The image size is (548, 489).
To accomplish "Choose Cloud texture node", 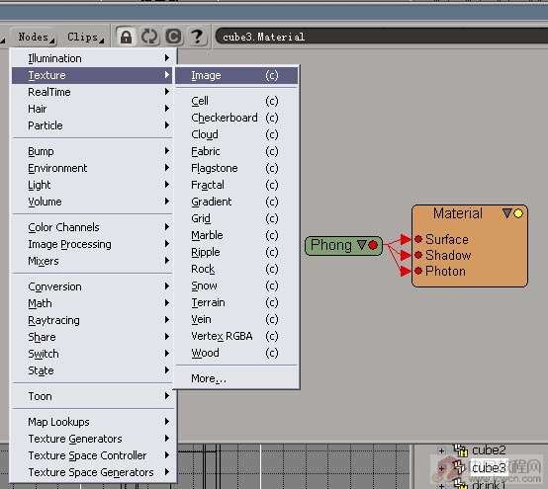I will pos(236,134).
